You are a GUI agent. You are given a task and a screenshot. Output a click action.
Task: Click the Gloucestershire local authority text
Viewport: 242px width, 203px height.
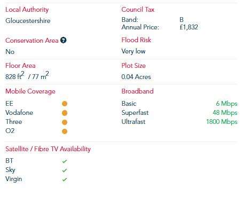pyautogui.click(x=28, y=21)
